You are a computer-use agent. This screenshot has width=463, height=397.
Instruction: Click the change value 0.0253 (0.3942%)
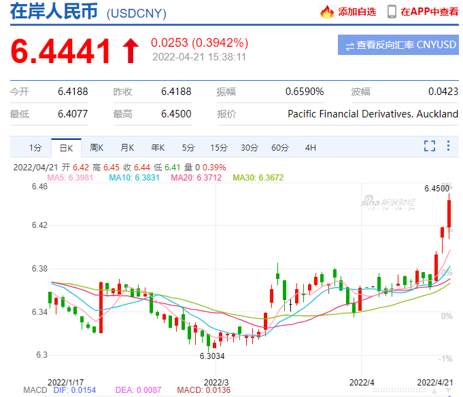tap(200, 43)
